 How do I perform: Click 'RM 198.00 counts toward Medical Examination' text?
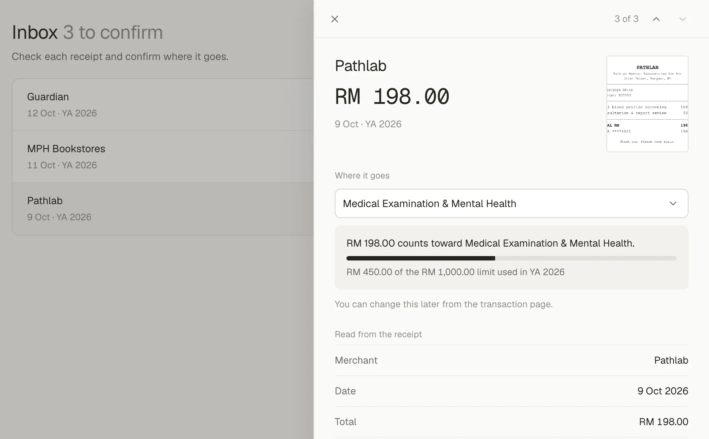click(x=490, y=243)
